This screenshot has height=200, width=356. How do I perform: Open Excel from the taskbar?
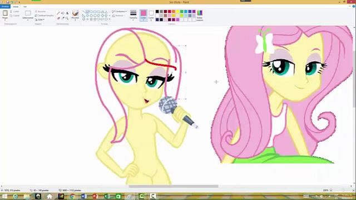pos(107,196)
